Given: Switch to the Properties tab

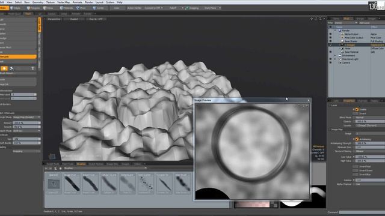Looking at the screenshot, I should click(x=349, y=101).
